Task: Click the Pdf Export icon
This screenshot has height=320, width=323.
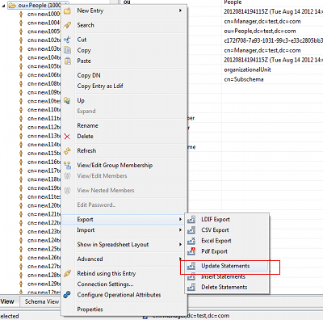Action: pos(191,251)
